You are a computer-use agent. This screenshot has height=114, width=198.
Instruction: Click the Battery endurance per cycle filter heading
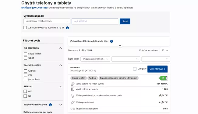point(38,112)
